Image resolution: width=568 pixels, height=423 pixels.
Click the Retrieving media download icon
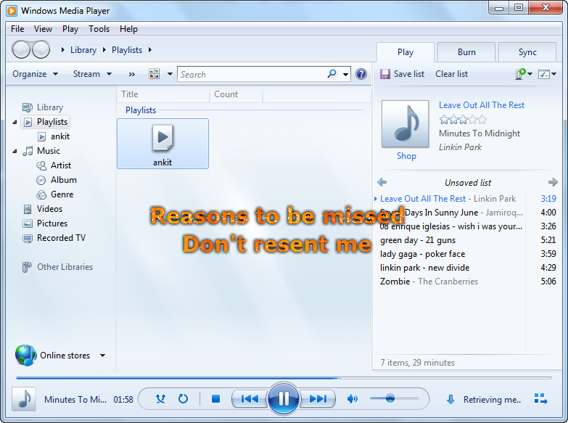click(x=450, y=400)
